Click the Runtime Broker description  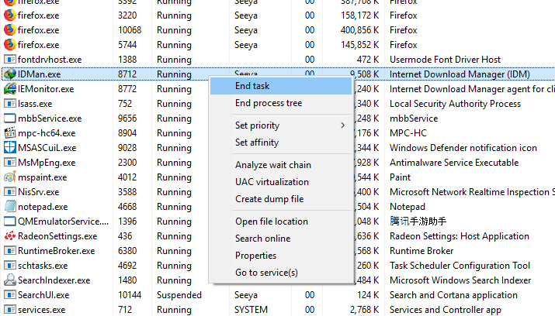(x=421, y=251)
